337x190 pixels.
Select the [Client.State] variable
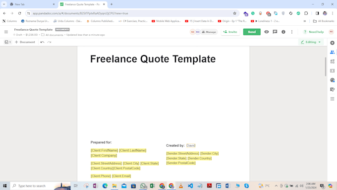(149, 163)
